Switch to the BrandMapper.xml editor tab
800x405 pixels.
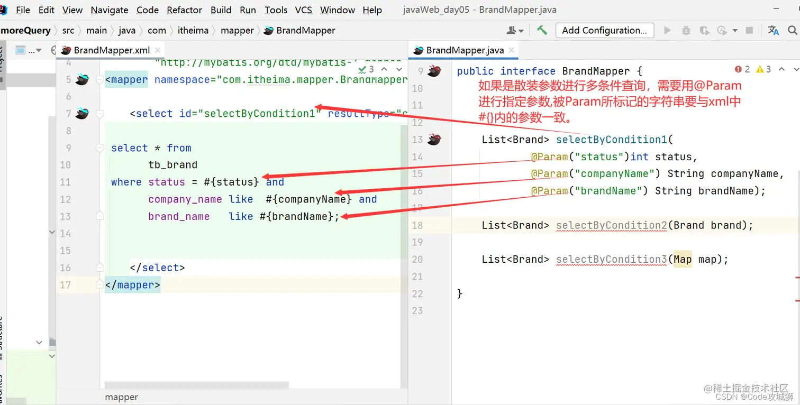point(111,50)
